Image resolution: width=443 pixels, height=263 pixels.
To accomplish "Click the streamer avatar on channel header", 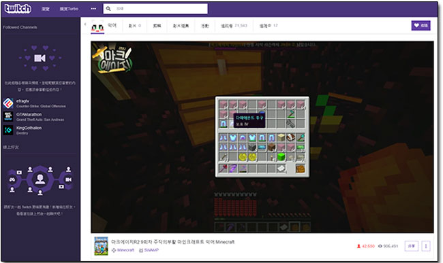I will pyautogui.click(x=97, y=27).
